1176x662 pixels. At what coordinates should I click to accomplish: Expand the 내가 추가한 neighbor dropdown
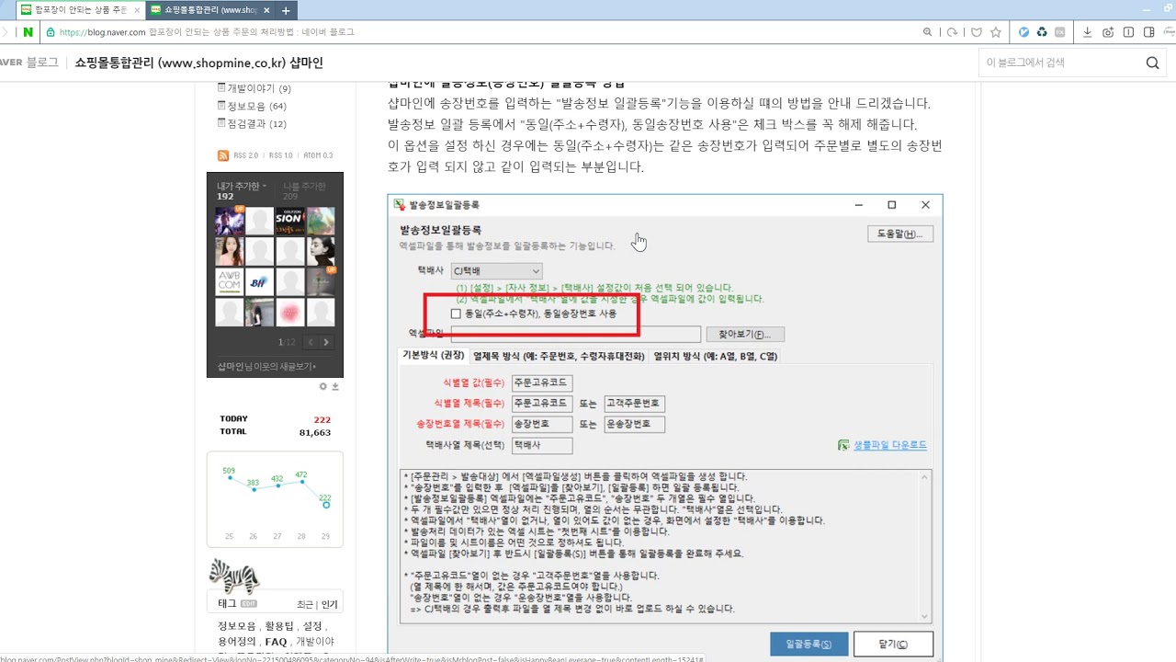click(242, 186)
